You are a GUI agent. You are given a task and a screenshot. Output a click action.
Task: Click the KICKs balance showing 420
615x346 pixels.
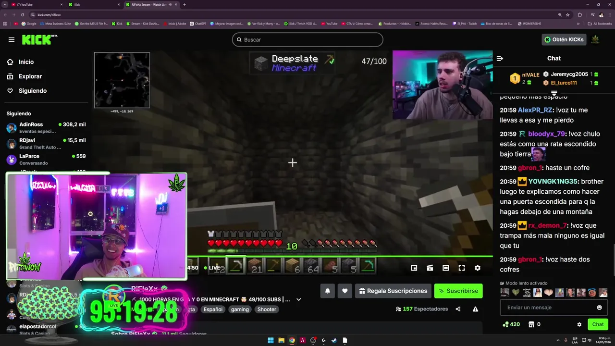(x=511, y=324)
